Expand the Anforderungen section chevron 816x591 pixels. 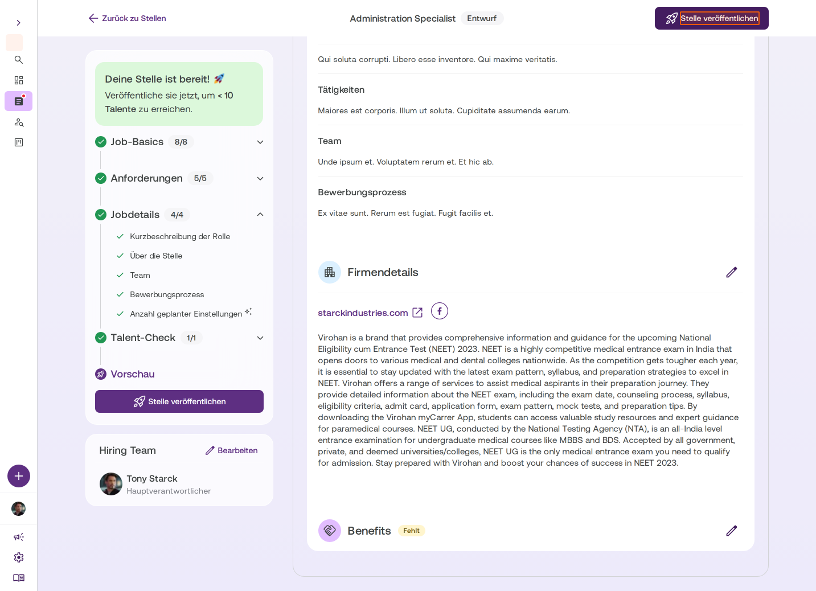[260, 178]
